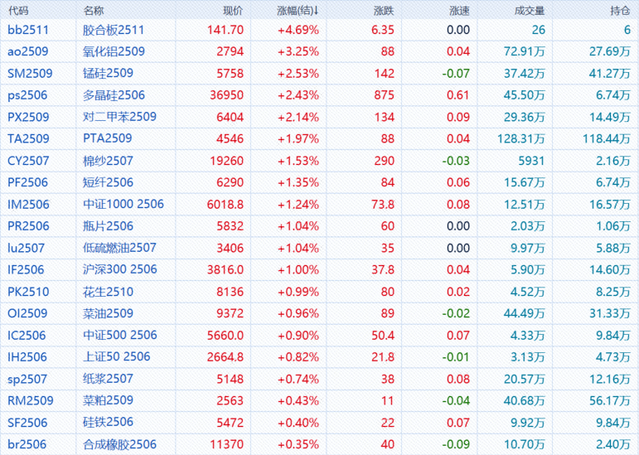Click the 代码 column header
Image resolution: width=639 pixels, height=455 pixels.
click(x=18, y=11)
